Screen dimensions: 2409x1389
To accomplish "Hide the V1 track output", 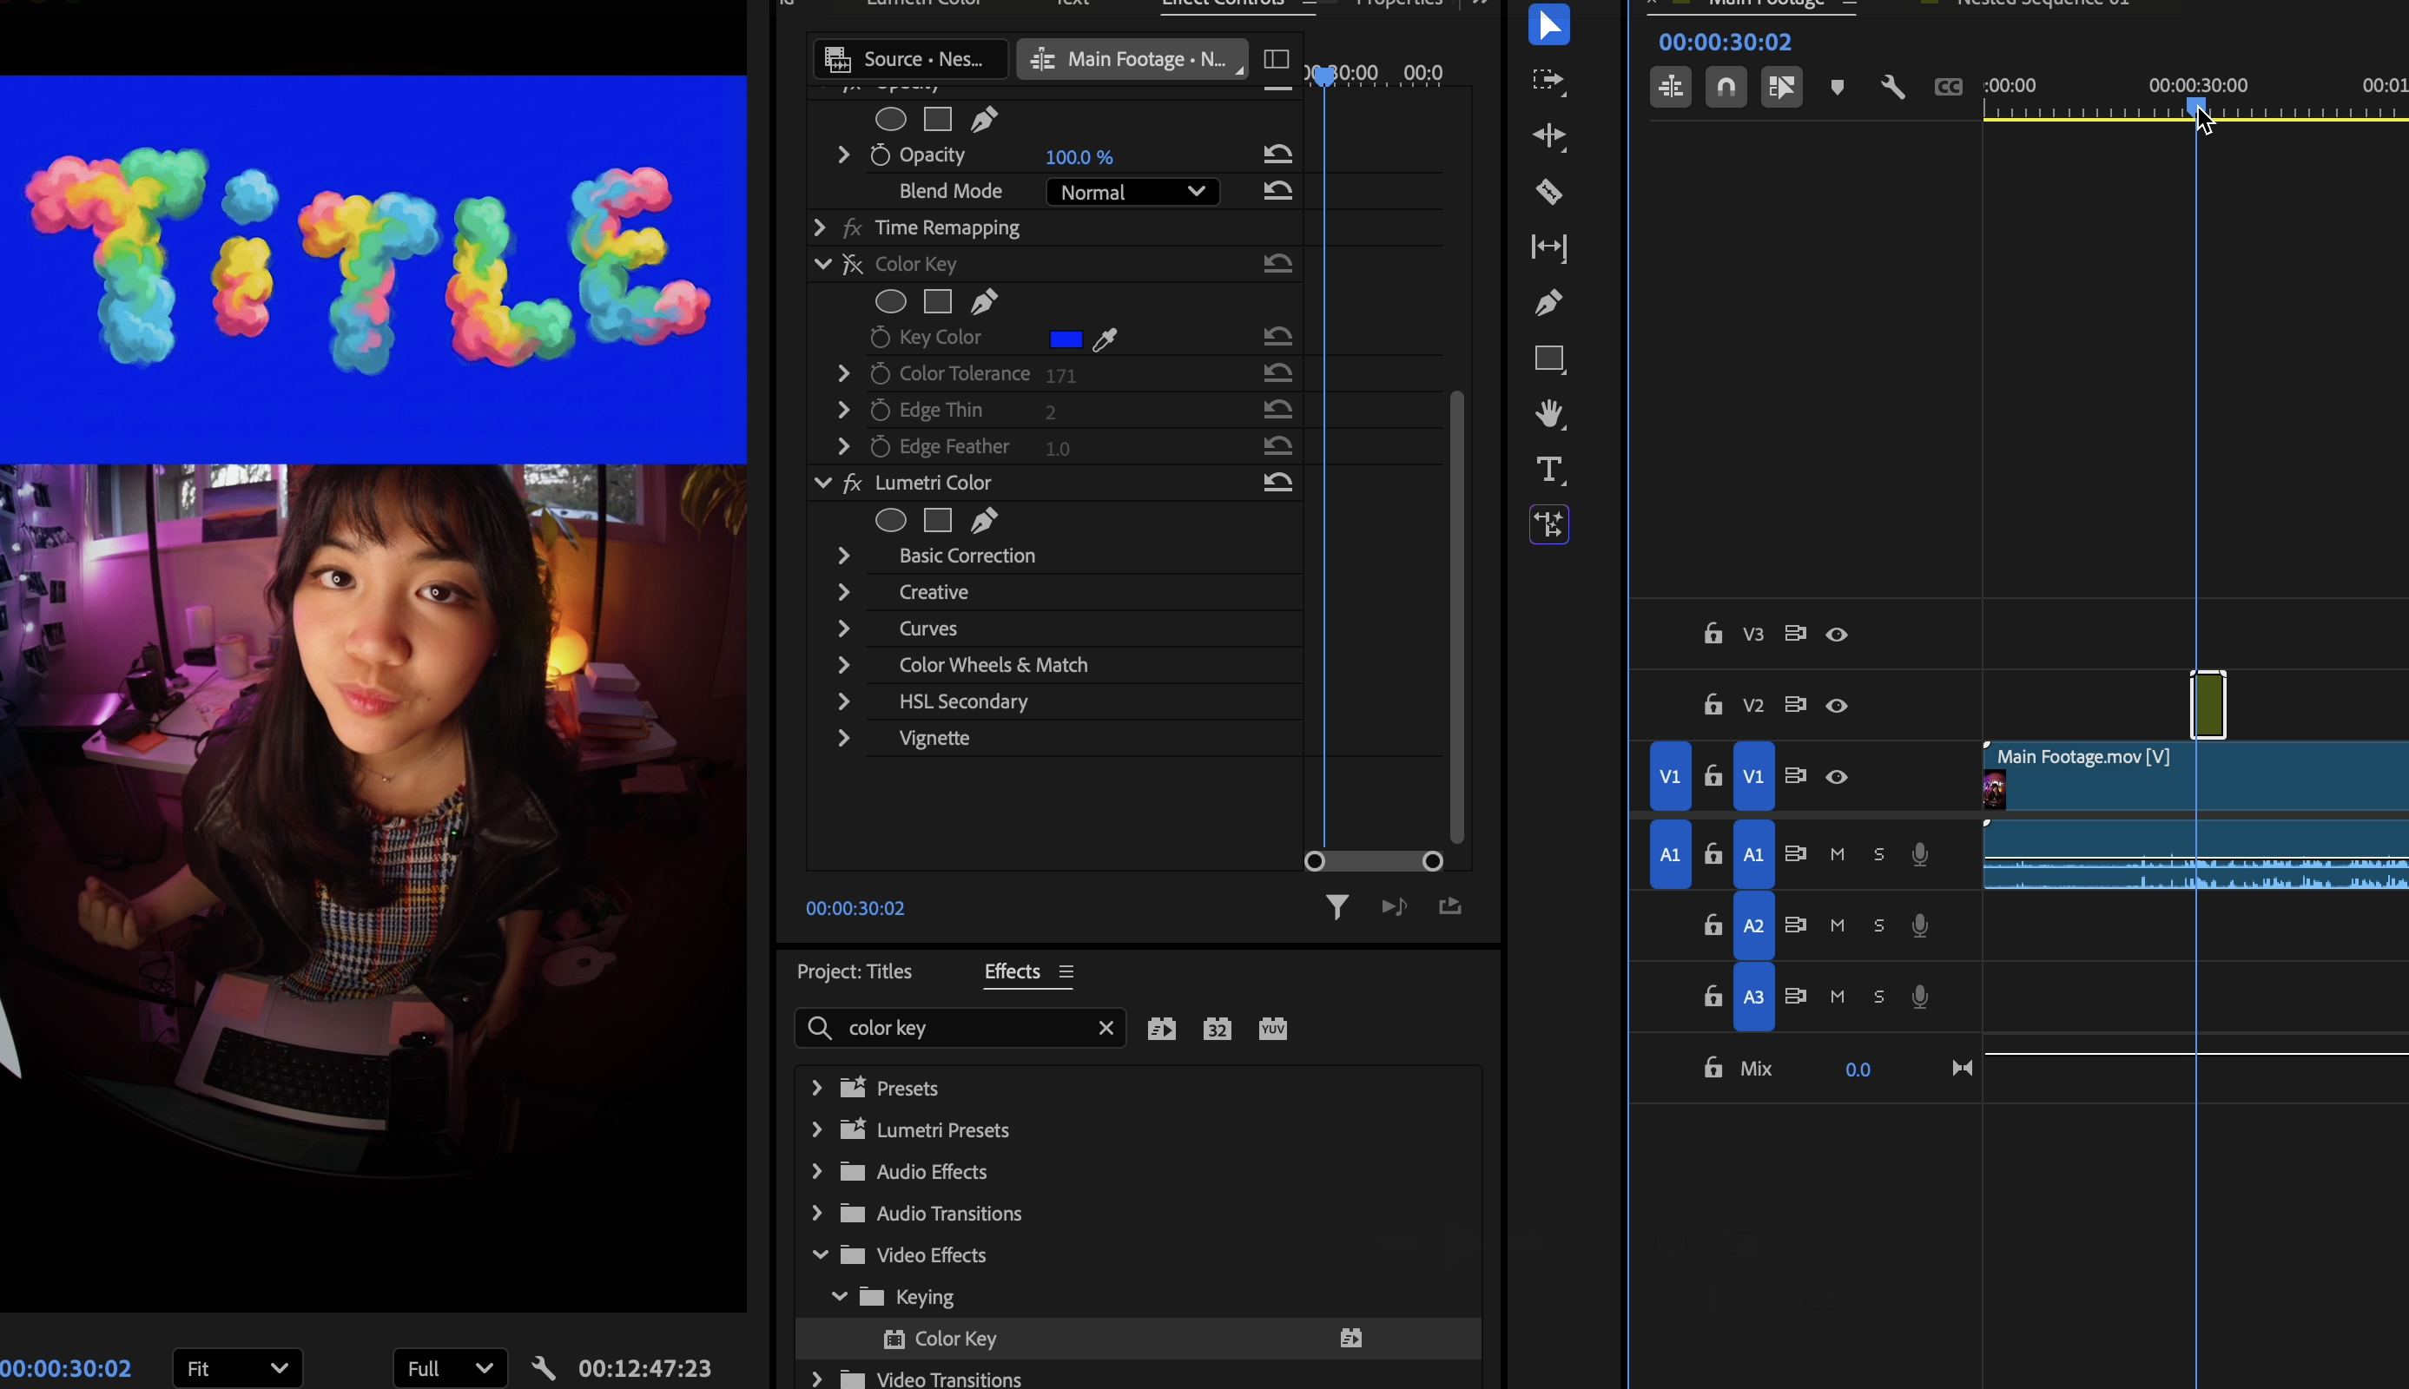I will click(x=1837, y=777).
